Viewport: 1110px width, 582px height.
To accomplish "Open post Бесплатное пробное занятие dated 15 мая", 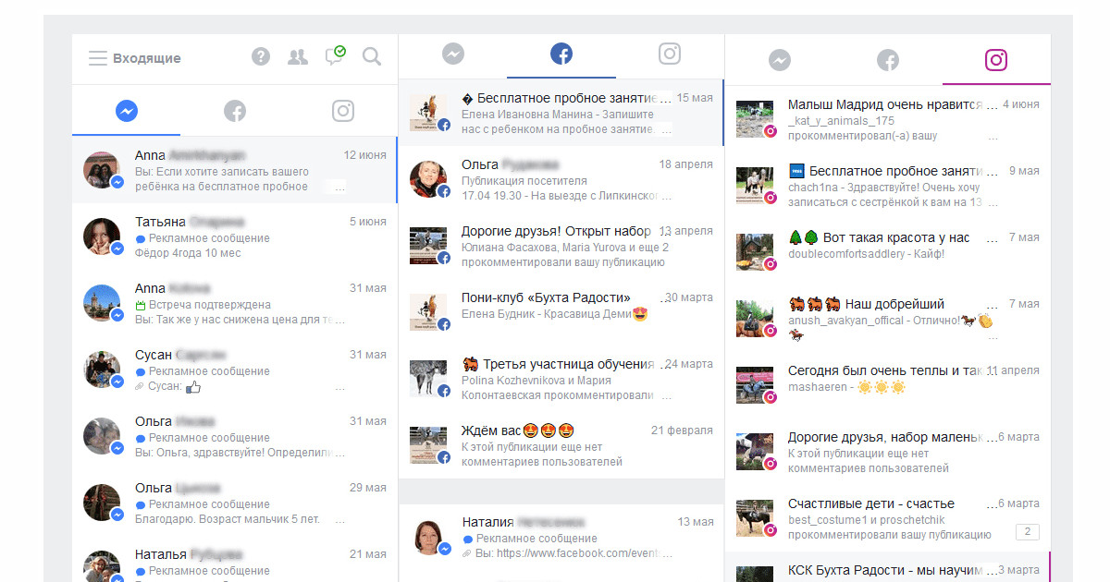I will tap(561, 113).
